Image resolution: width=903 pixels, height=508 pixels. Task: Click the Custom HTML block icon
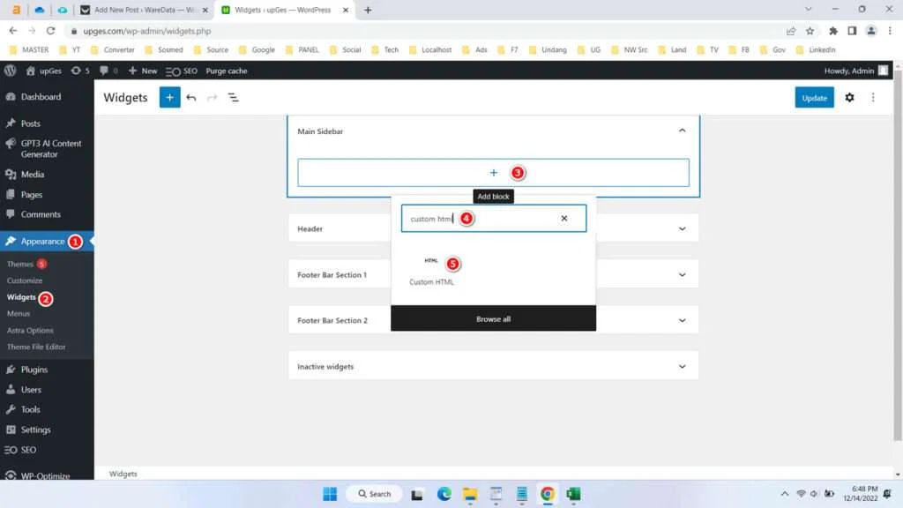429,261
